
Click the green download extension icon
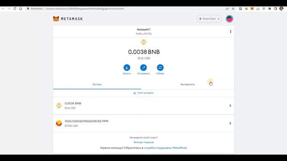(x=258, y=8)
